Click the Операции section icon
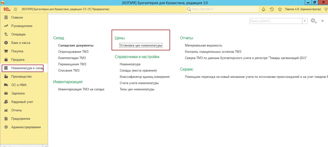 6,34
